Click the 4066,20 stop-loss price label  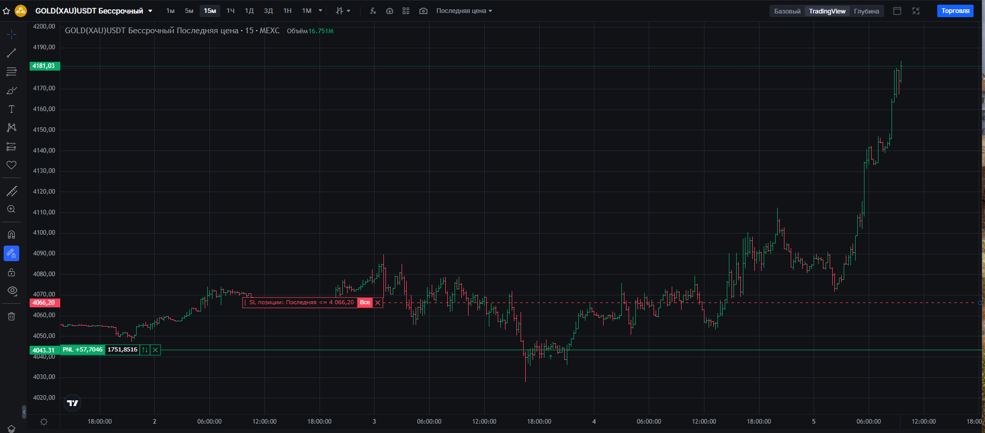(x=45, y=303)
